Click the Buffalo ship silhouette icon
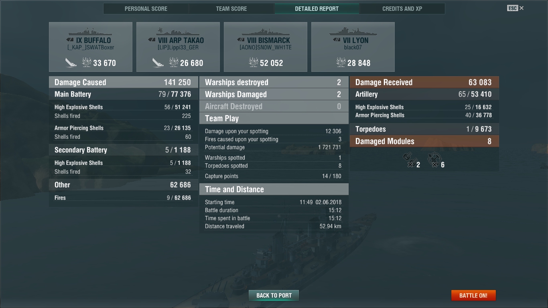Screen dimensions: 548x308 click(90, 32)
